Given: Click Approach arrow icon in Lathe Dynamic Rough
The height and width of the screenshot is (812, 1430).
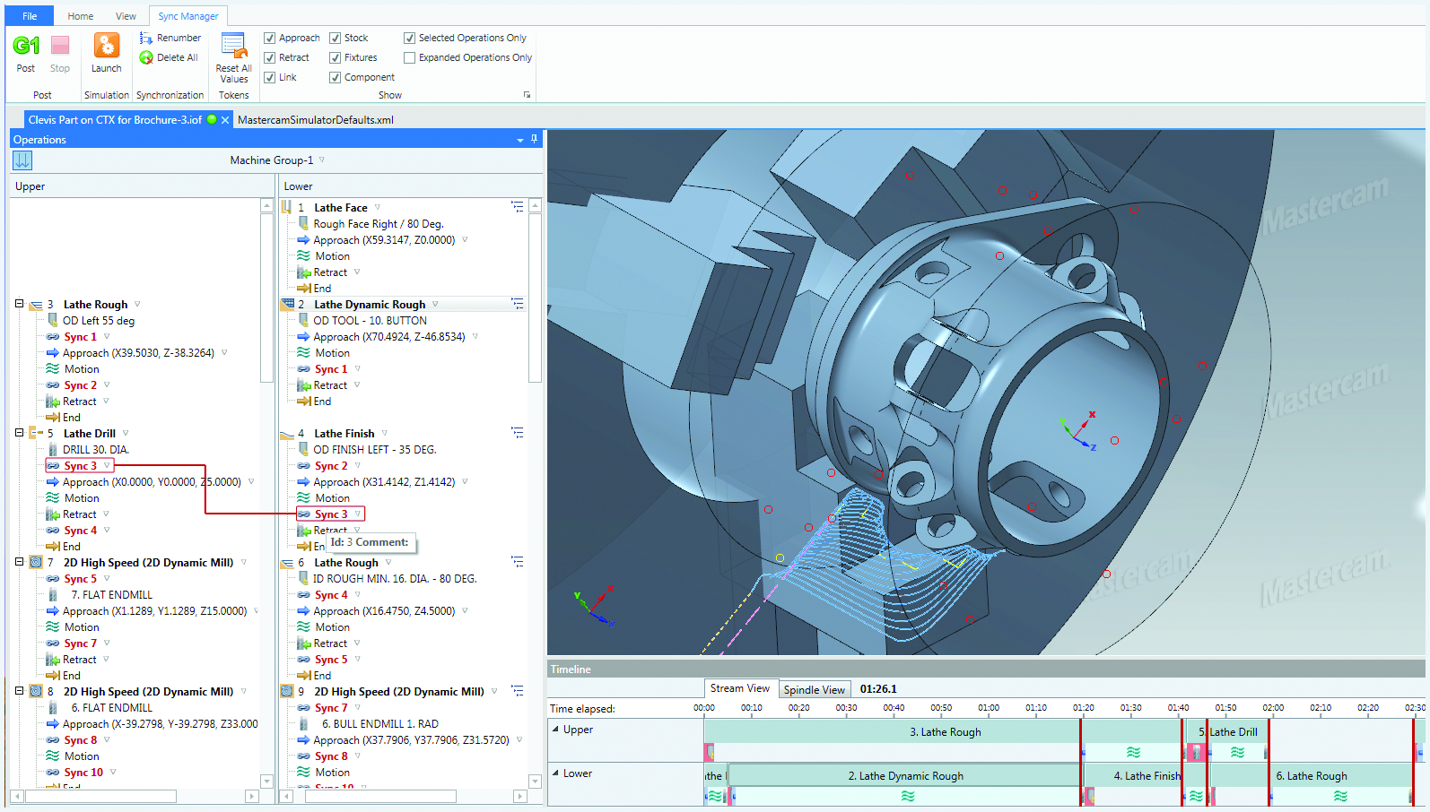Looking at the screenshot, I should pos(304,337).
